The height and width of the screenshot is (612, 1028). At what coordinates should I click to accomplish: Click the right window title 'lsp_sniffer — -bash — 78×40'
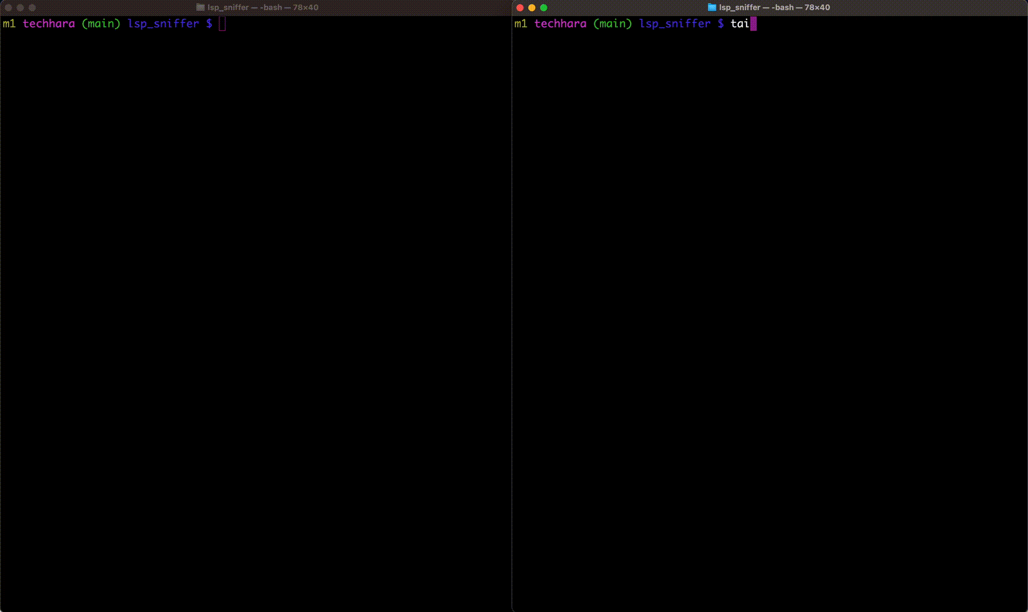click(774, 7)
